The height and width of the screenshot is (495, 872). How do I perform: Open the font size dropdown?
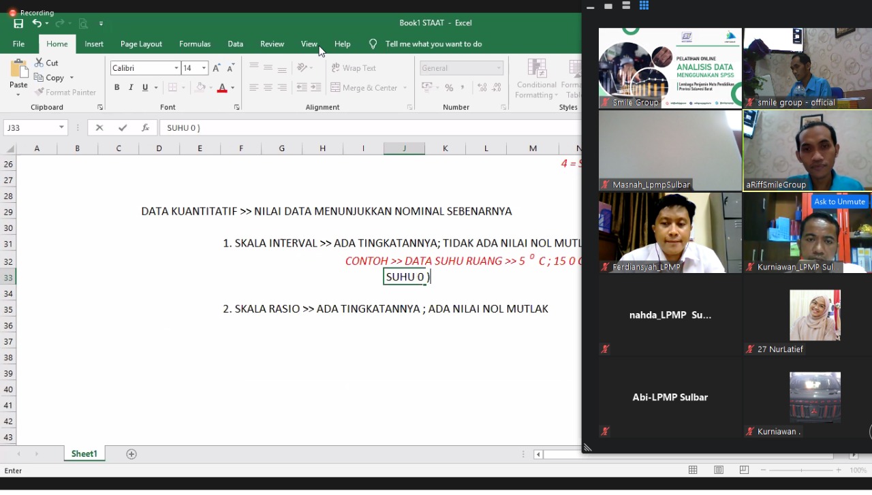pyautogui.click(x=204, y=68)
